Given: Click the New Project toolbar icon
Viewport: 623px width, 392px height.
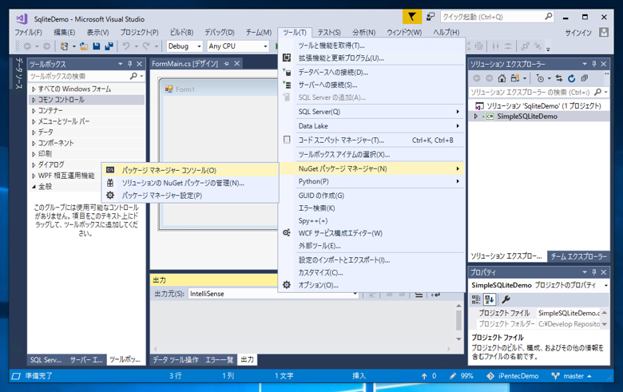Looking at the screenshot, I should tap(64, 46).
